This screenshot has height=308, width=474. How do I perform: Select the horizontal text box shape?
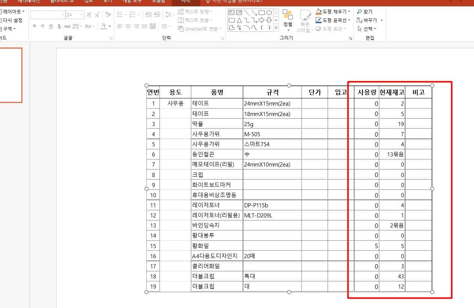coord(232,13)
